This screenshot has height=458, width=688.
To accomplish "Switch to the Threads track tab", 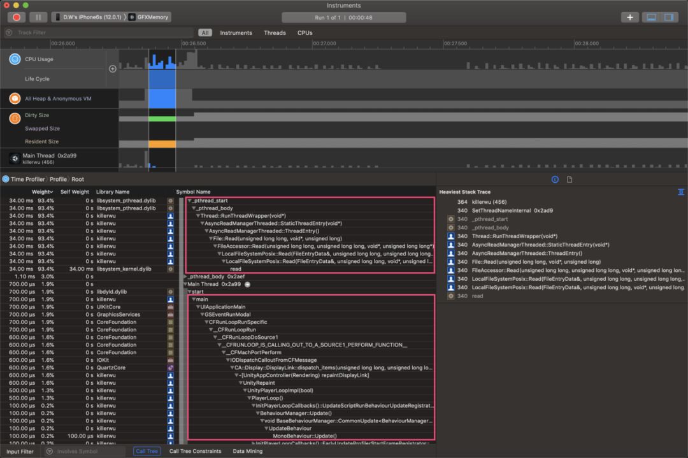I will (x=275, y=33).
